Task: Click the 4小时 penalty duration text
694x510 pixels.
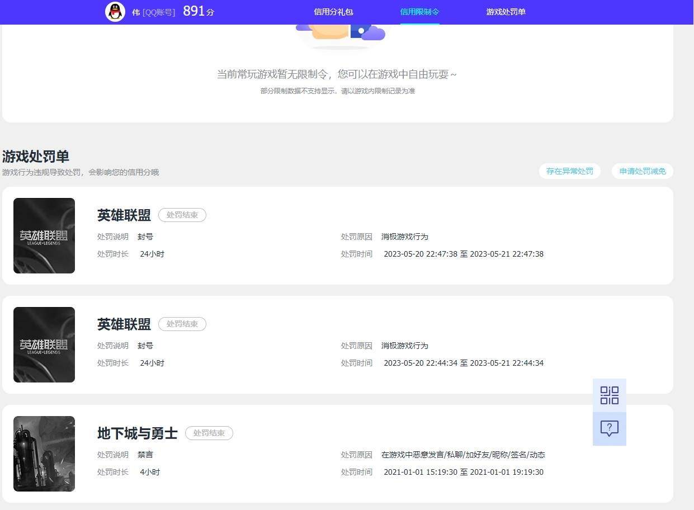Action: point(150,472)
